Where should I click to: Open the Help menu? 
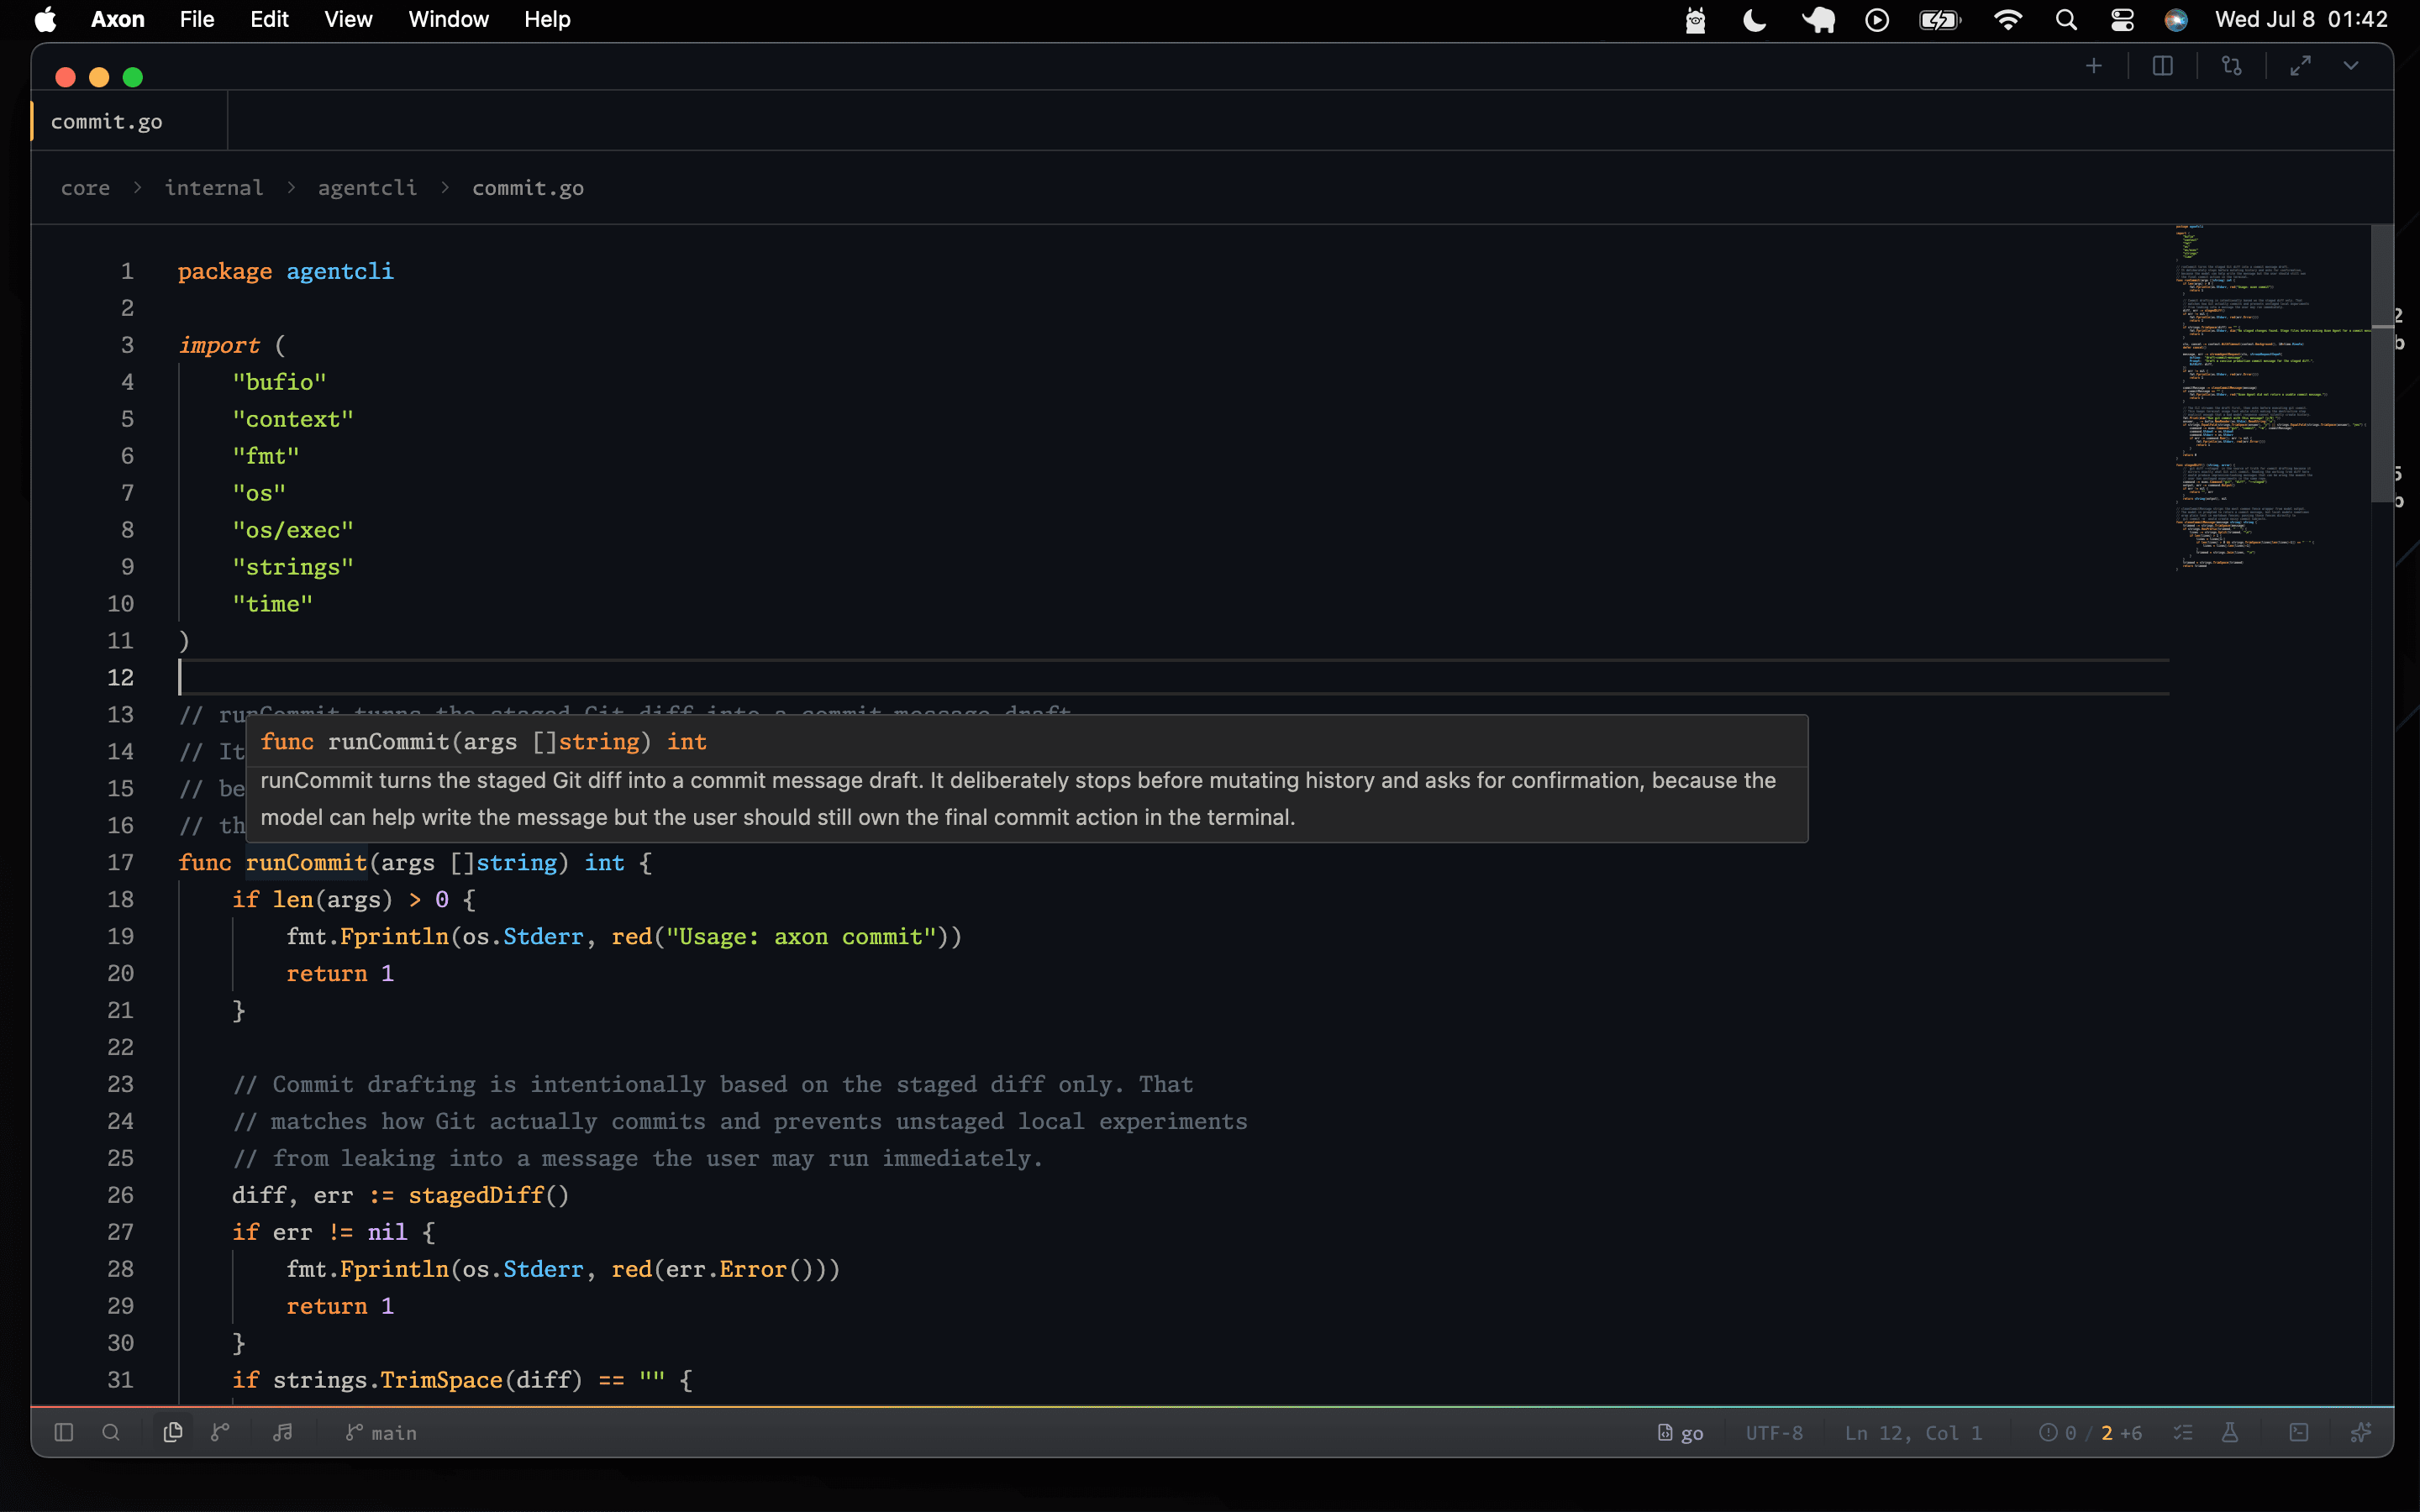[547, 19]
